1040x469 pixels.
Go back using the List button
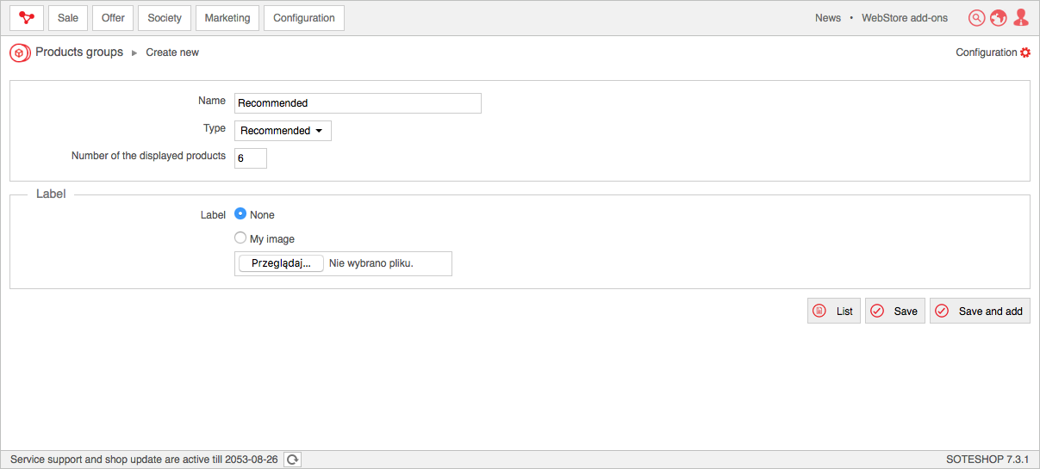coord(834,312)
